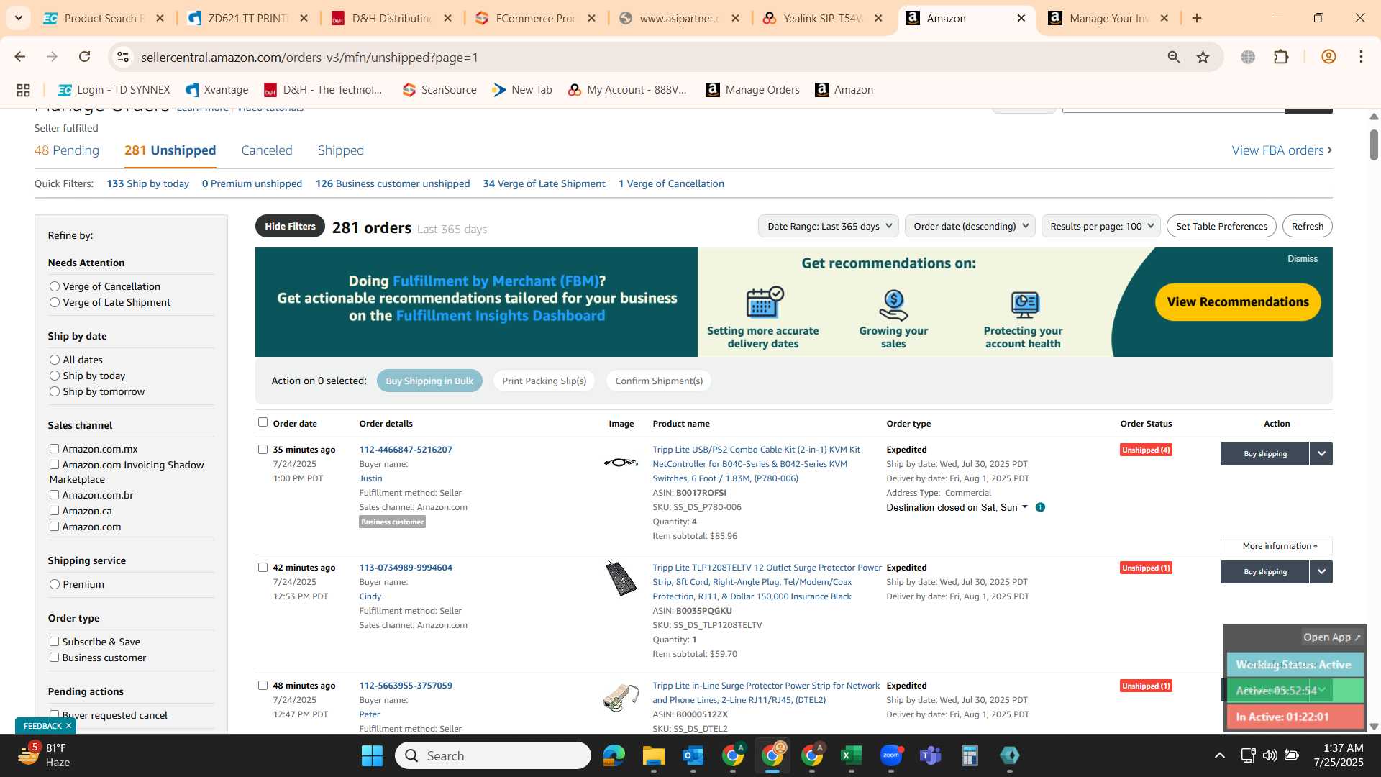Check the Business customer order type
Screen dimensions: 1381x777
pyautogui.click(x=54, y=658)
